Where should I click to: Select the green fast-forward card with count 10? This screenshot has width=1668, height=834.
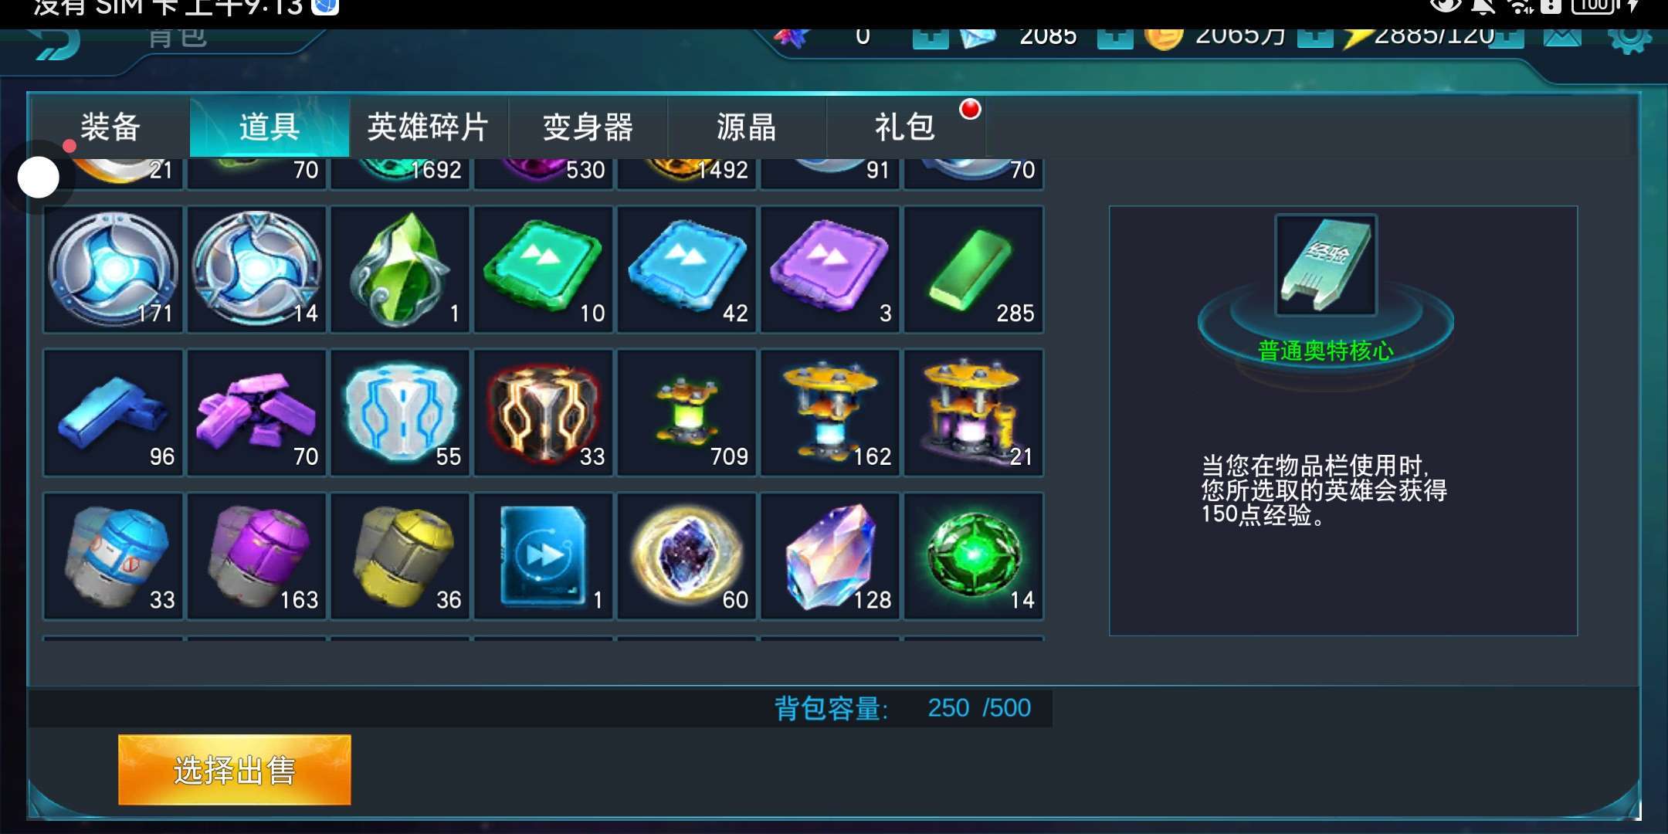[544, 269]
